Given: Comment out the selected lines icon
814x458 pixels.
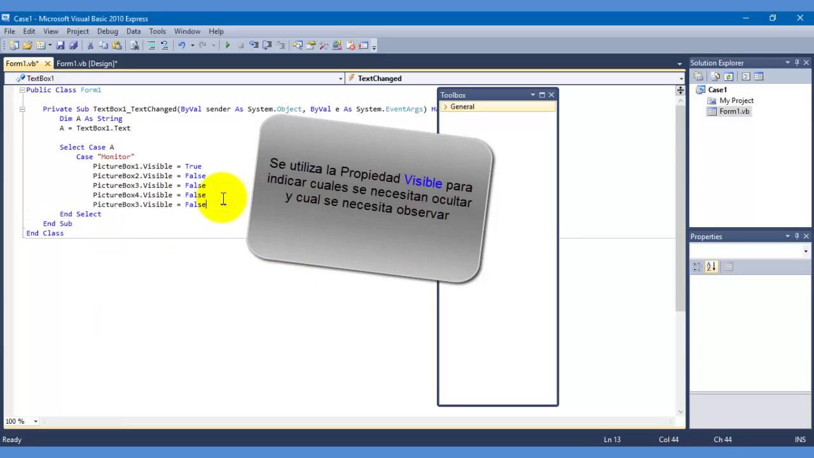Looking at the screenshot, I should (x=152, y=46).
